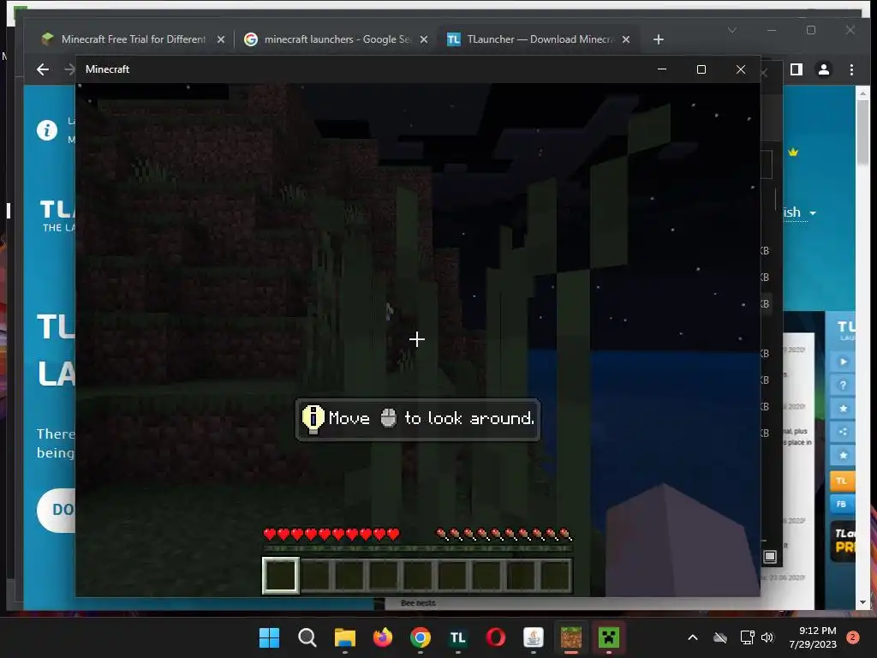Click blue FB button in sidebar
Viewport: 877px width, 658px height.
842,504
